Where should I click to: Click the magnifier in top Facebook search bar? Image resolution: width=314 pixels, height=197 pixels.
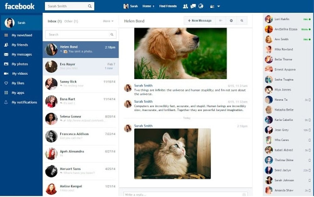click(x=90, y=6)
